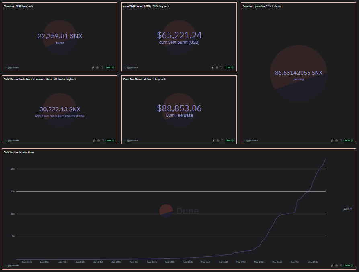Click the refresh icon on the SNX buyback chart

click(340, 266)
